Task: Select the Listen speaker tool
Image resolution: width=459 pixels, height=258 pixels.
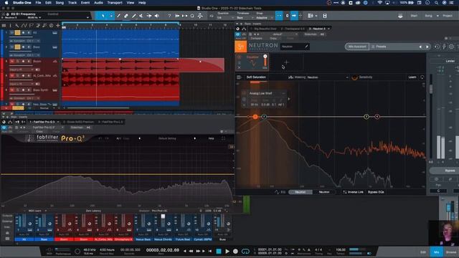Action: 157,16
